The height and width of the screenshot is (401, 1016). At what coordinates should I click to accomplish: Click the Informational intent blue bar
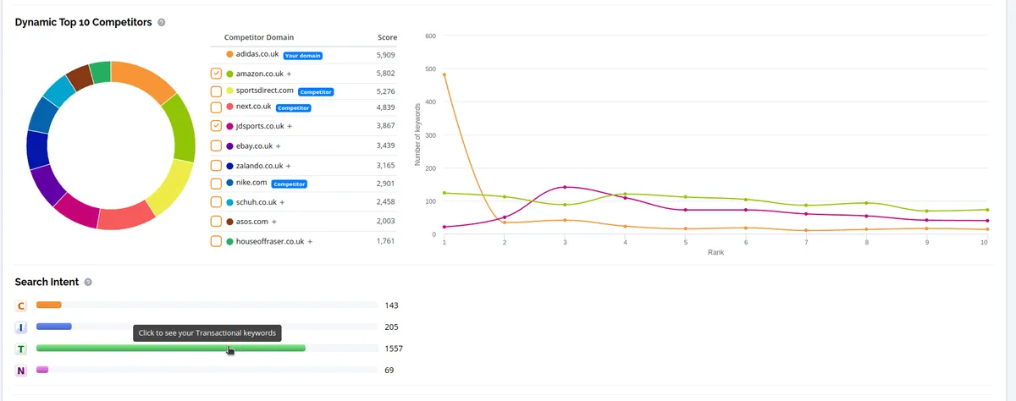point(54,327)
